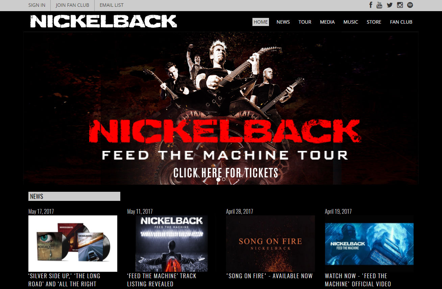The width and height of the screenshot is (442, 289).
Task: Open the MEDIA menu item
Action: [327, 22]
